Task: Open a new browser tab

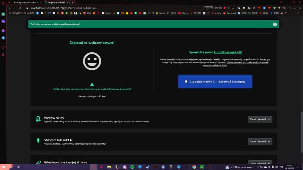Action: coord(77,2)
